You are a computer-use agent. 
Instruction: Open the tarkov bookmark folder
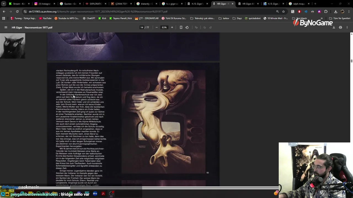point(224,18)
